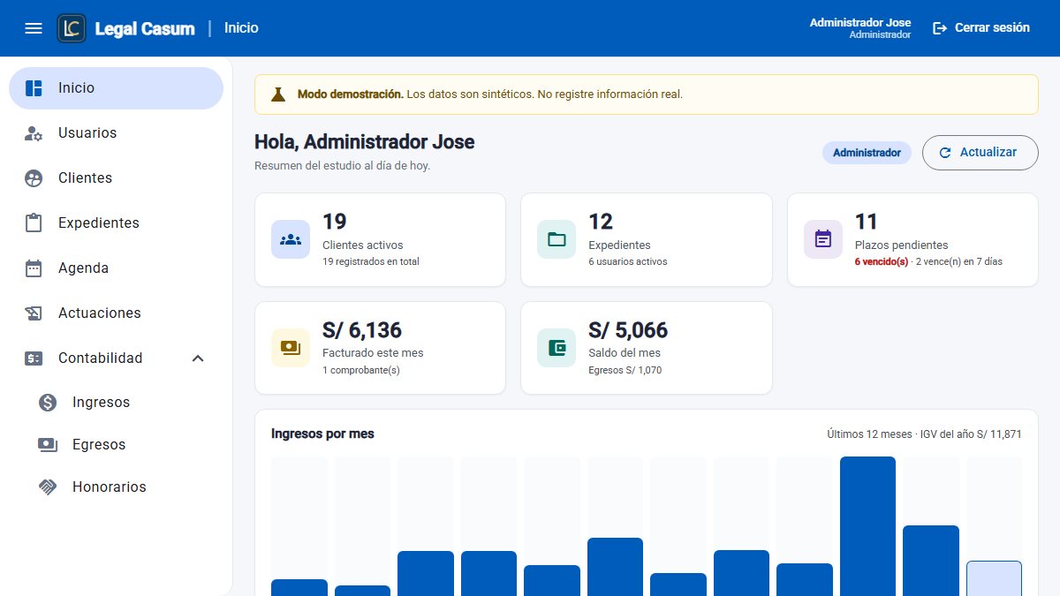Click the Inicio dashboard icon in sidebar
The image size is (1060, 596).
(x=34, y=88)
